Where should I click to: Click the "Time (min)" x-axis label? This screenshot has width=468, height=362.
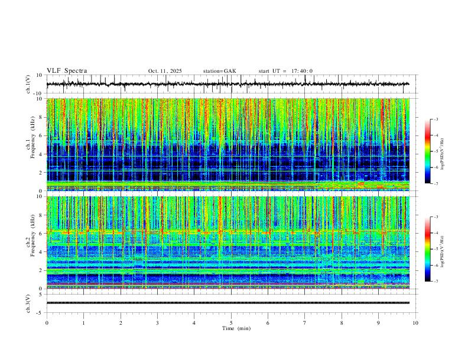(x=236, y=328)
